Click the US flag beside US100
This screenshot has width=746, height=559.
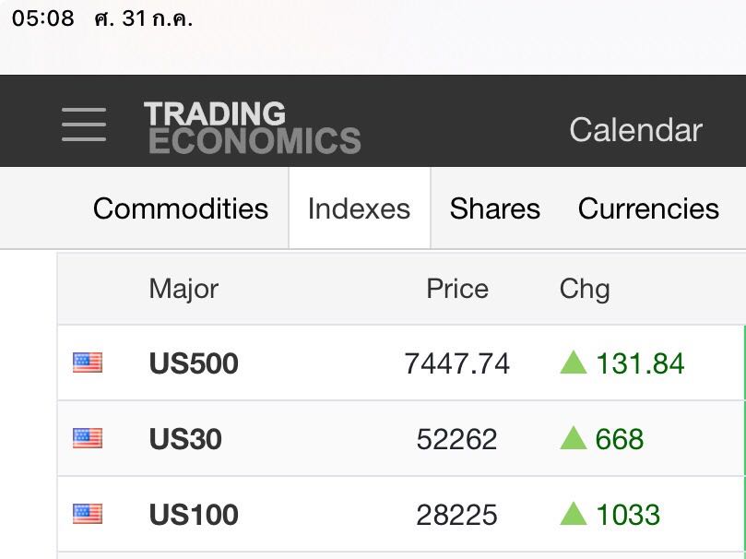pyautogui.click(x=88, y=514)
